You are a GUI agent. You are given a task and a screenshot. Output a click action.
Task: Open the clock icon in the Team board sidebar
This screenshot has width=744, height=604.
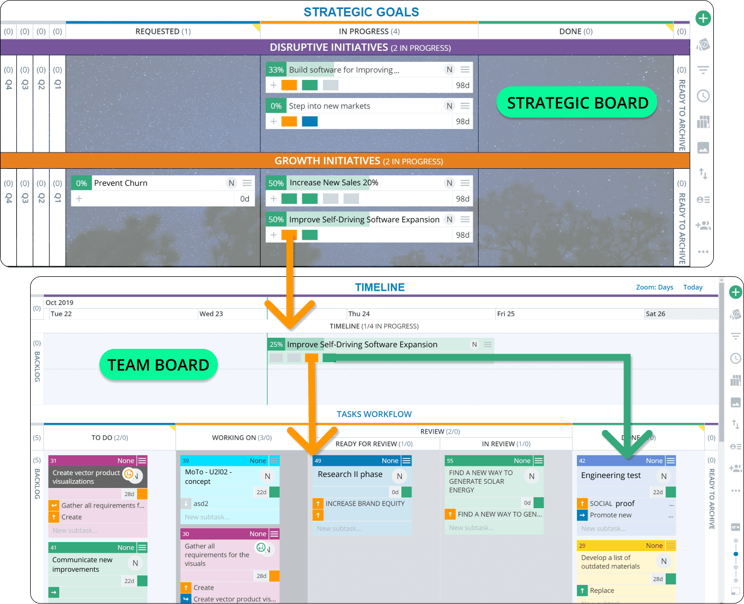(x=736, y=358)
